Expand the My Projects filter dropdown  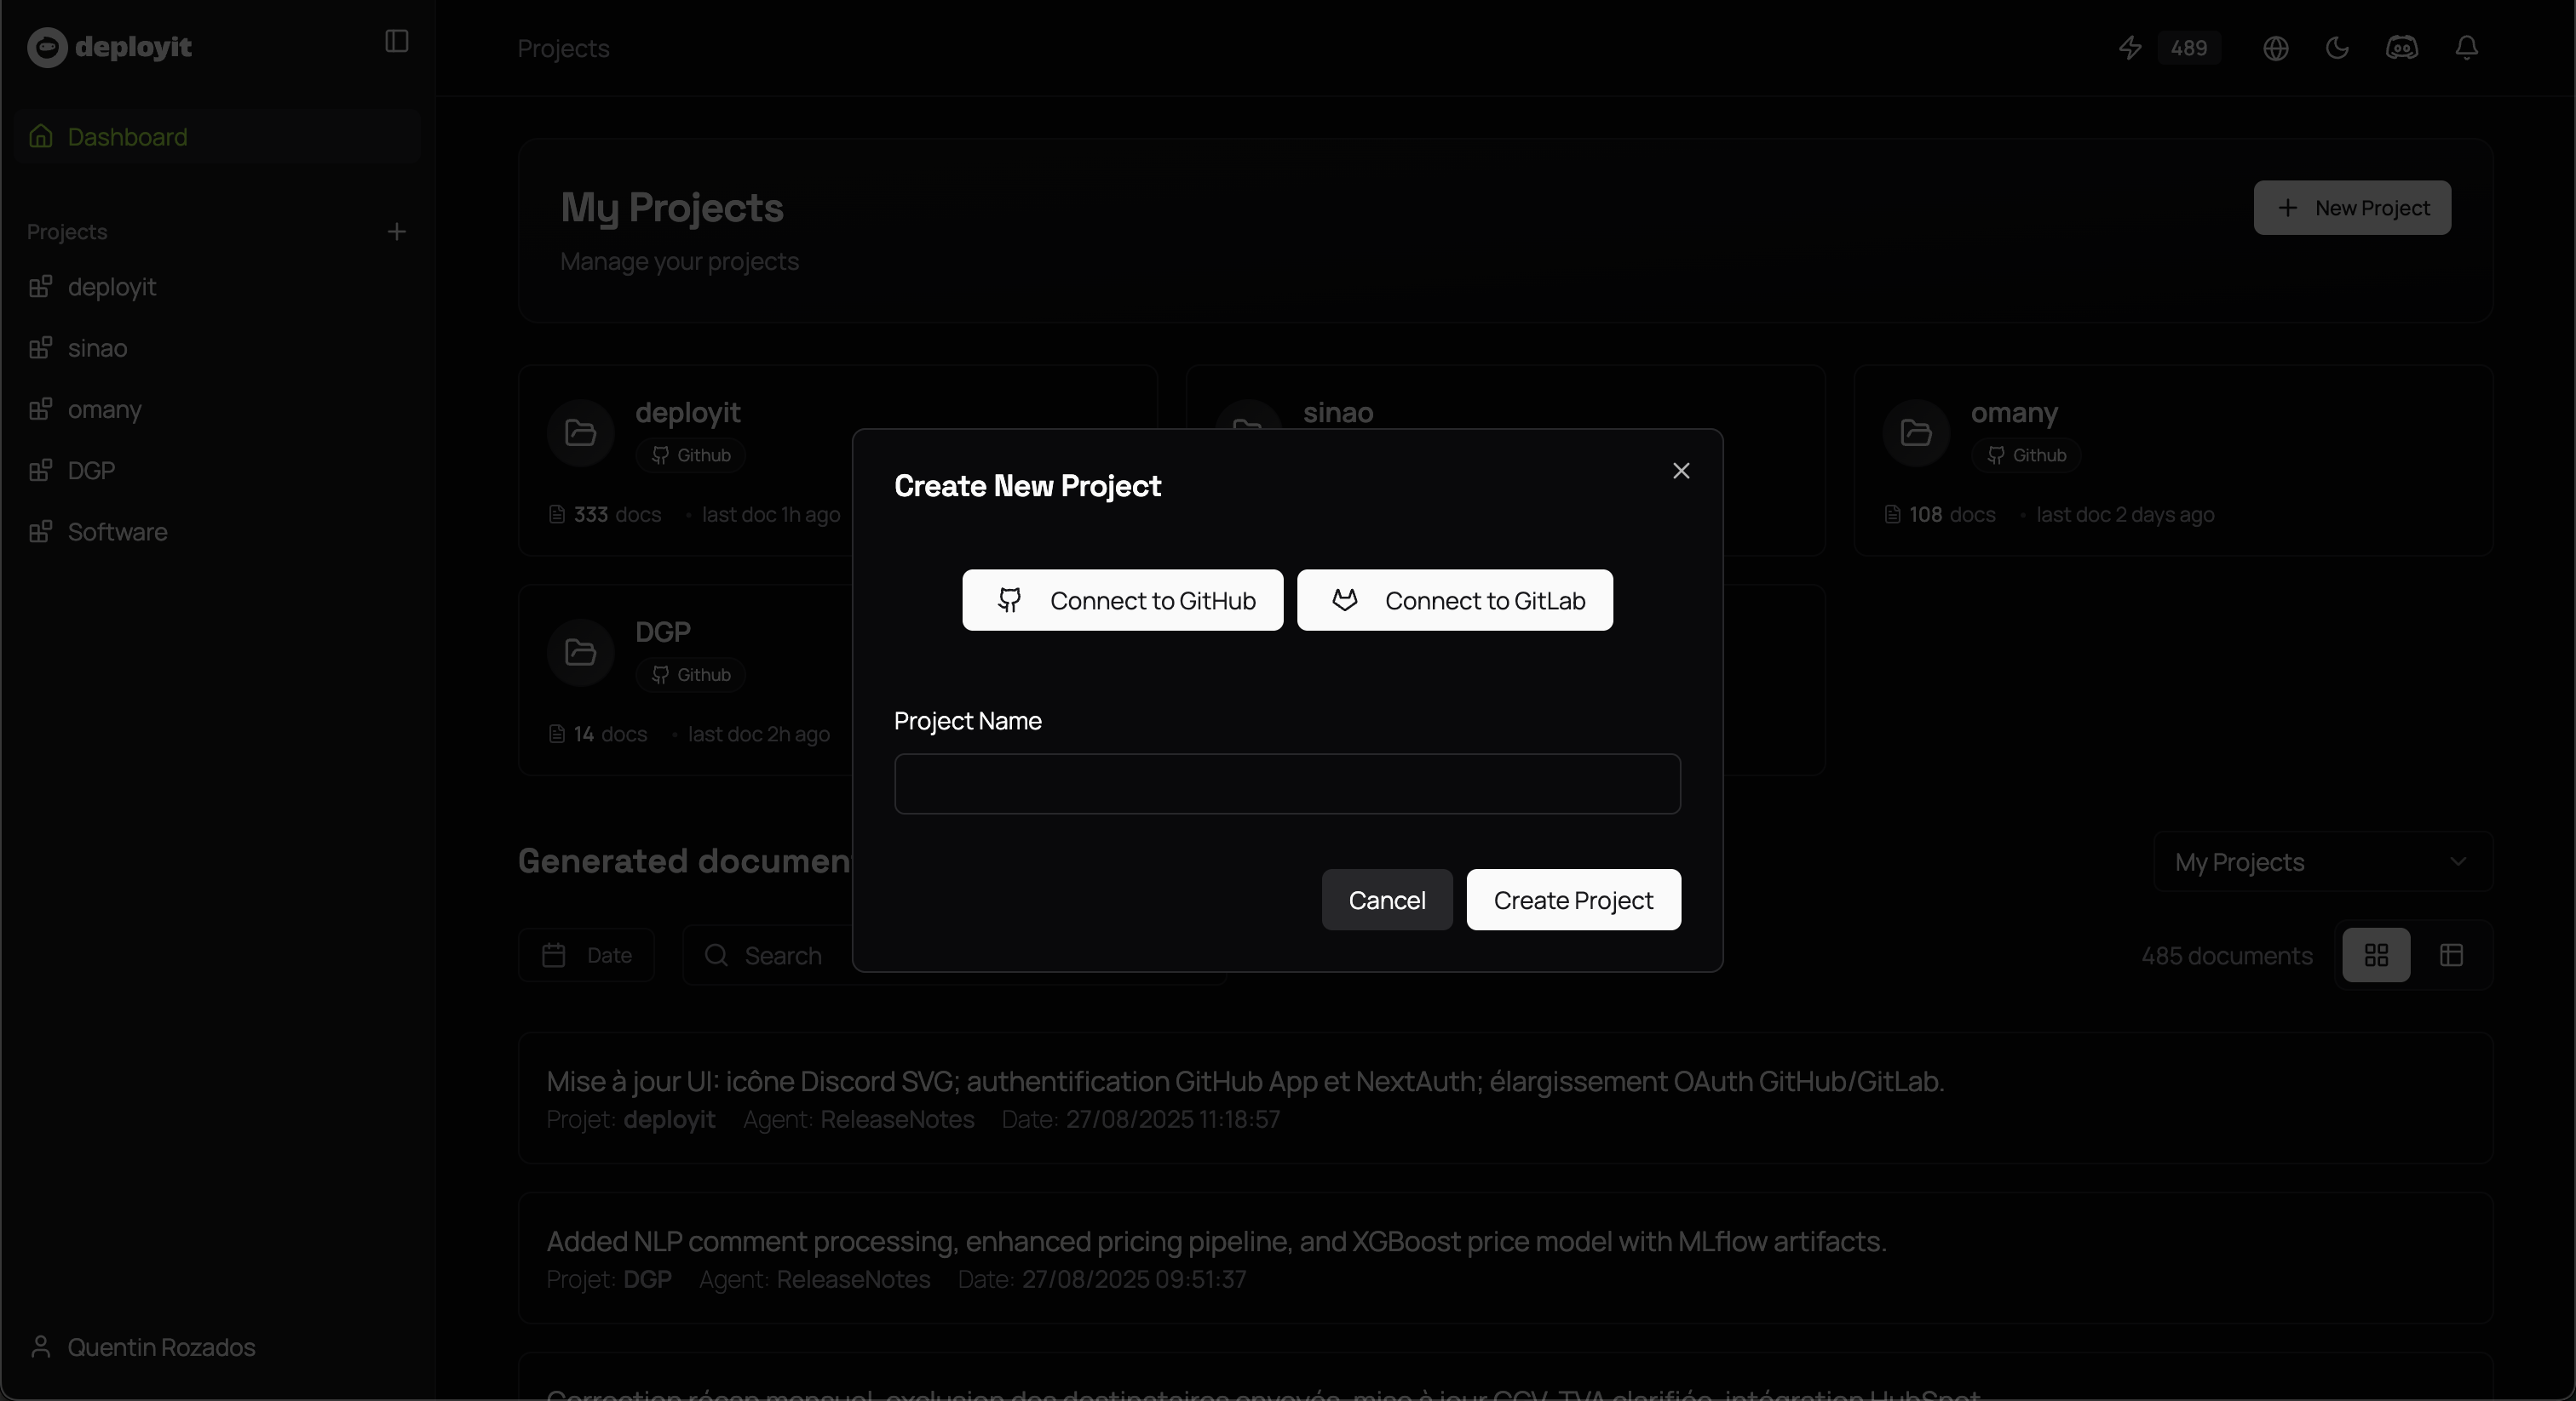2322,861
